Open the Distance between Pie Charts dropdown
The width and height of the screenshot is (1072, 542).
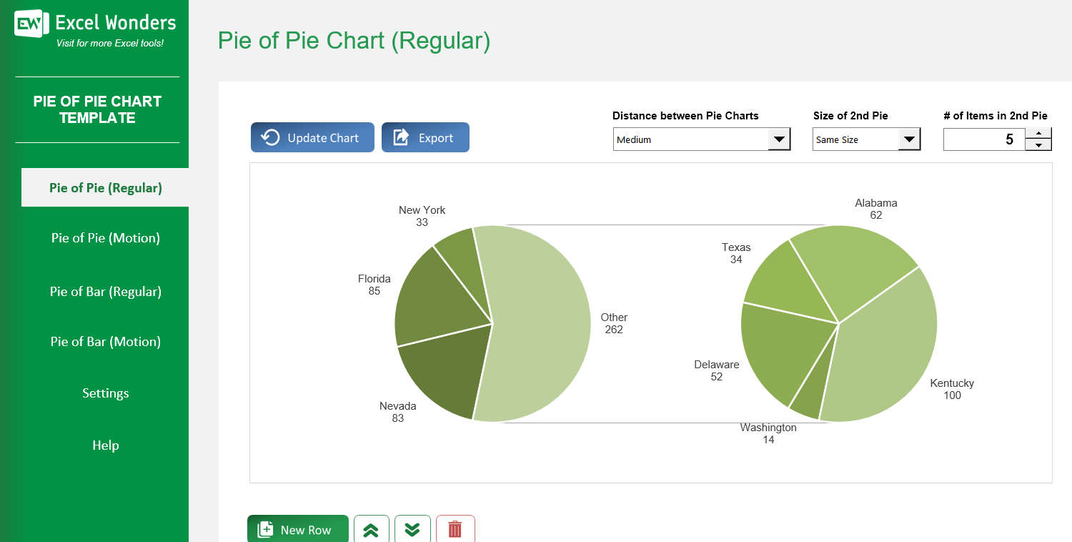(x=780, y=139)
